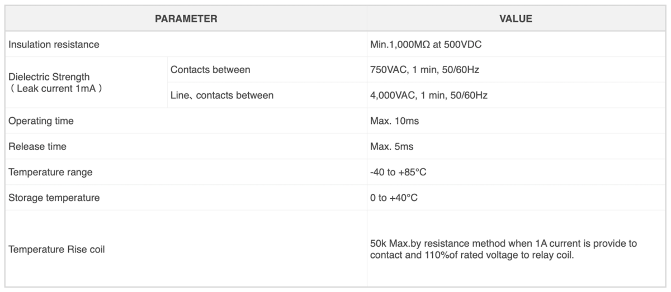Click the 4,000VAC, 1 min value cell
The height and width of the screenshot is (292, 671).
click(516, 95)
